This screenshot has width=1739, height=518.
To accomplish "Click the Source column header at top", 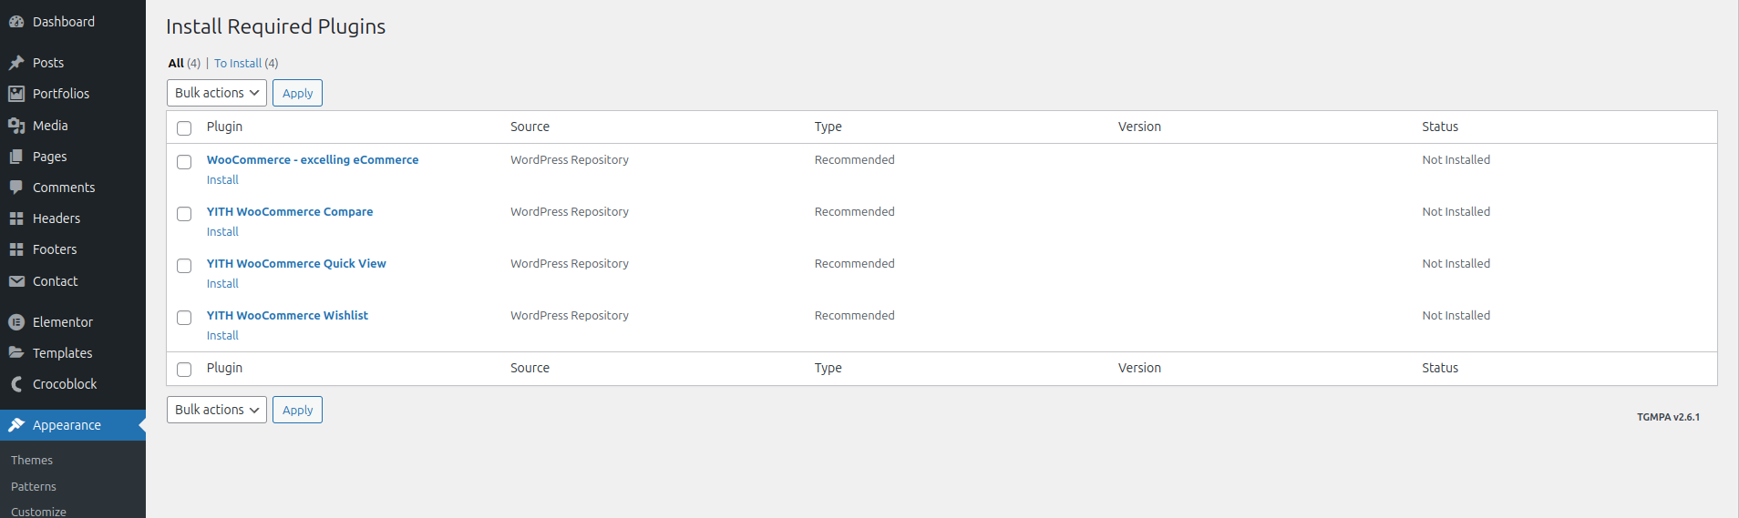I will 530,127.
